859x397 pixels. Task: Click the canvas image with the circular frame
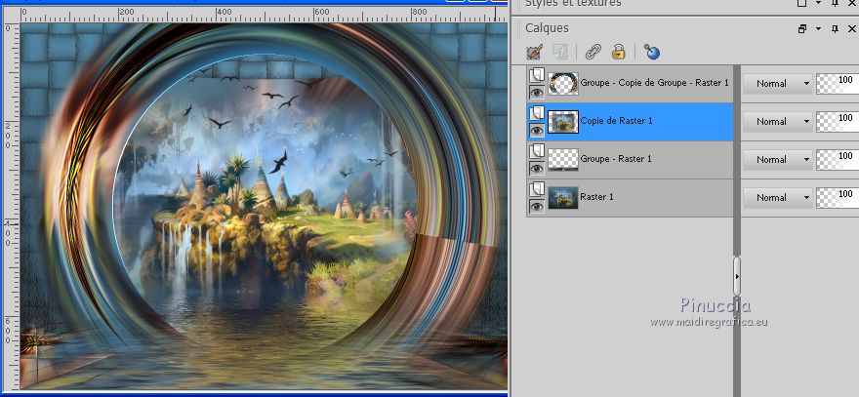[264, 206]
